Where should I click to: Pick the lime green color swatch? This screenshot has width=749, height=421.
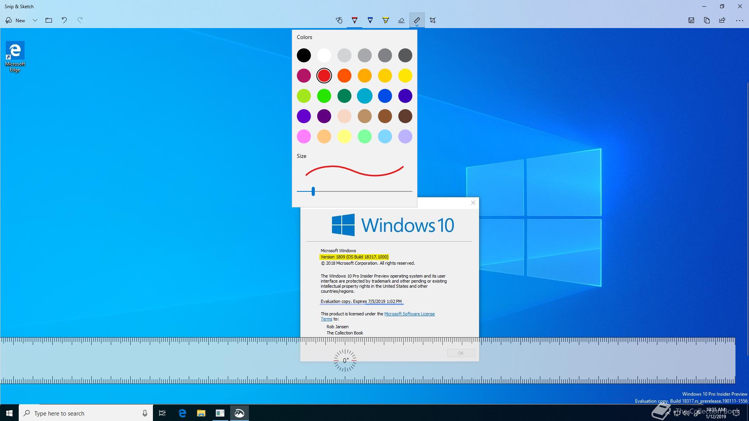click(304, 96)
